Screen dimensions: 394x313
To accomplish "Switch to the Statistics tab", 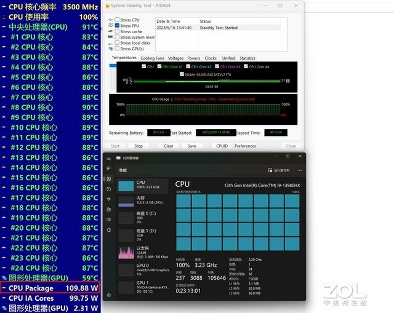I will pos(247,58).
